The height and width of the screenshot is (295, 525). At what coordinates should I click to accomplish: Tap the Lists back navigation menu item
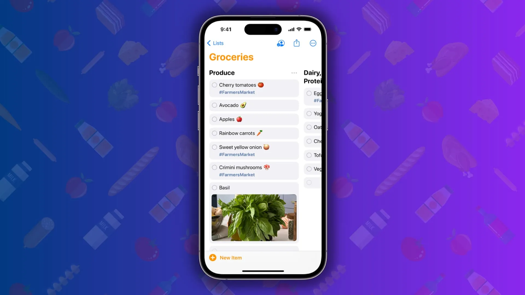click(x=215, y=43)
